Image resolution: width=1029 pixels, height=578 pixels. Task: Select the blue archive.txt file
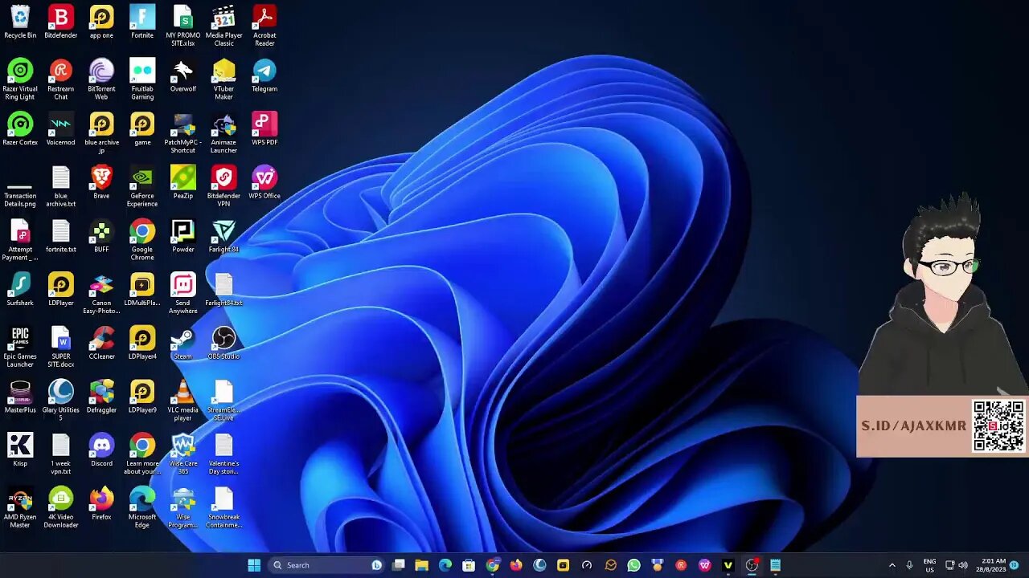click(x=61, y=186)
